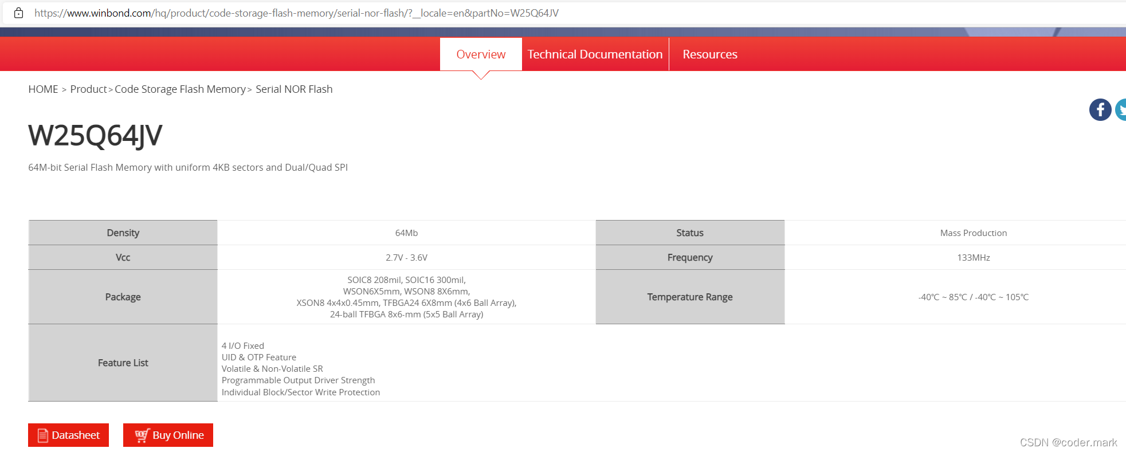Click the SOIC8 208mil package line

tap(406, 280)
